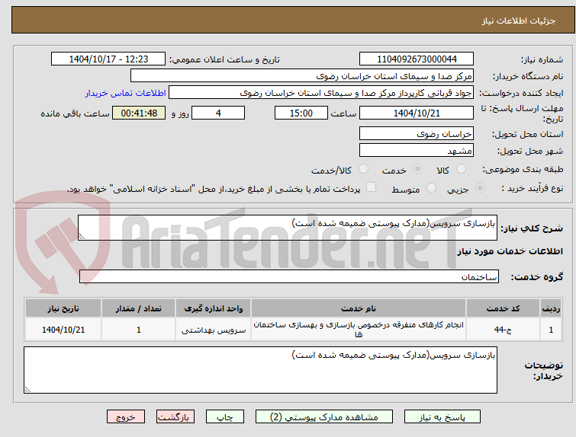Click the طبقه بندی موضوعی label
The height and width of the screenshot is (437, 576).
click(x=523, y=169)
